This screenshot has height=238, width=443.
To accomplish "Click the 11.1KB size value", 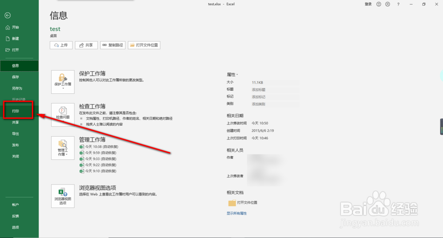I will pyautogui.click(x=257, y=83).
